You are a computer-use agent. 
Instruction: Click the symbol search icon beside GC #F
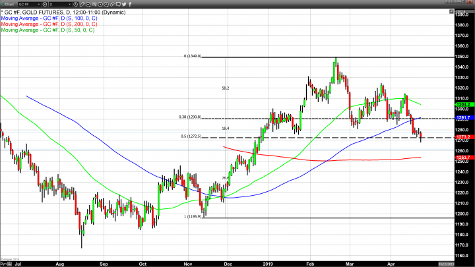[x=45, y=4]
